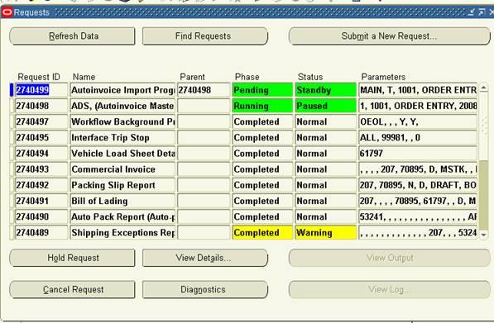Select Request ID 2740493 field

click(41, 169)
